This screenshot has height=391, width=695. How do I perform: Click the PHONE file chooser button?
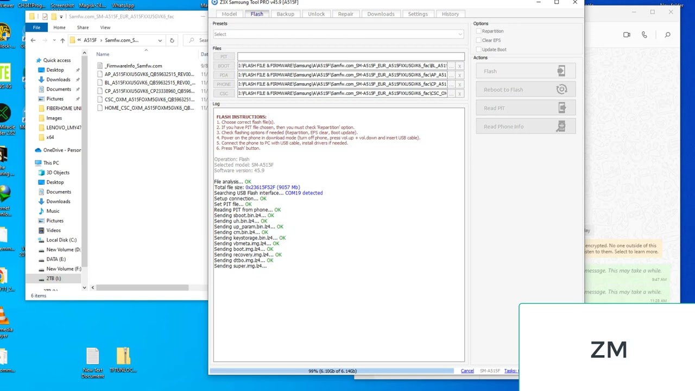(224, 84)
